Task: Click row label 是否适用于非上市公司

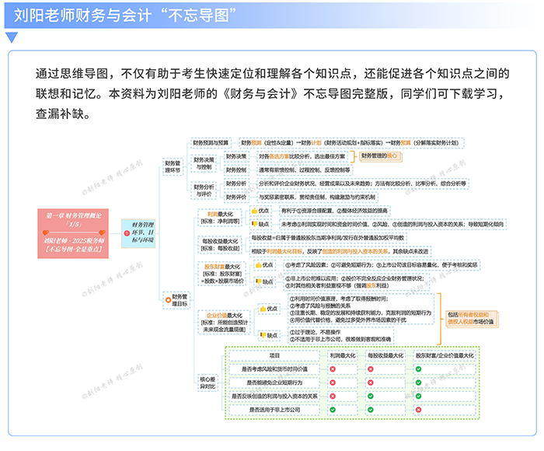Action: (274, 410)
